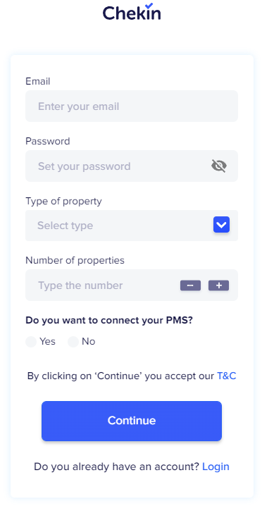Toggle password visibility eye icon
The width and height of the screenshot is (262, 511).
click(x=219, y=166)
